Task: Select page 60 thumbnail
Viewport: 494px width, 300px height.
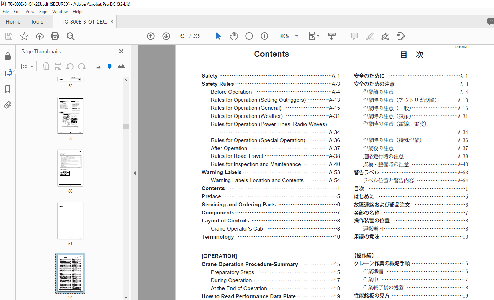Action: pyautogui.click(x=70, y=168)
